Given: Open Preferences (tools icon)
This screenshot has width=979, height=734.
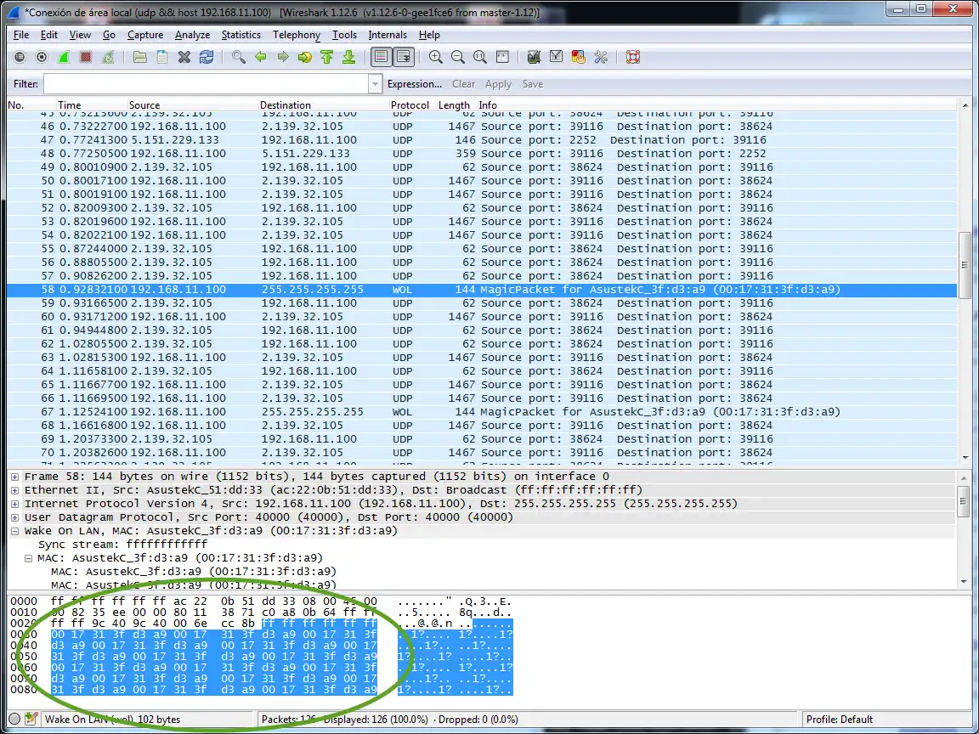Looking at the screenshot, I should 601,58.
